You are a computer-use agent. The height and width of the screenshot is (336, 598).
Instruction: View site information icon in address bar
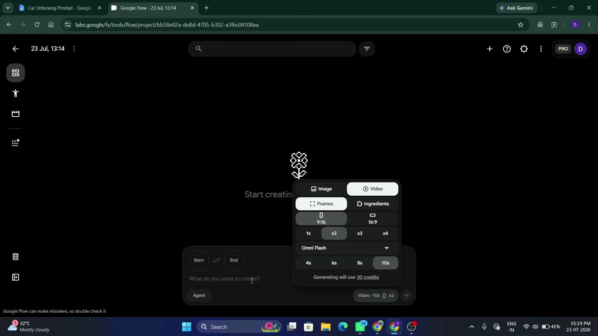pyautogui.click(x=67, y=25)
